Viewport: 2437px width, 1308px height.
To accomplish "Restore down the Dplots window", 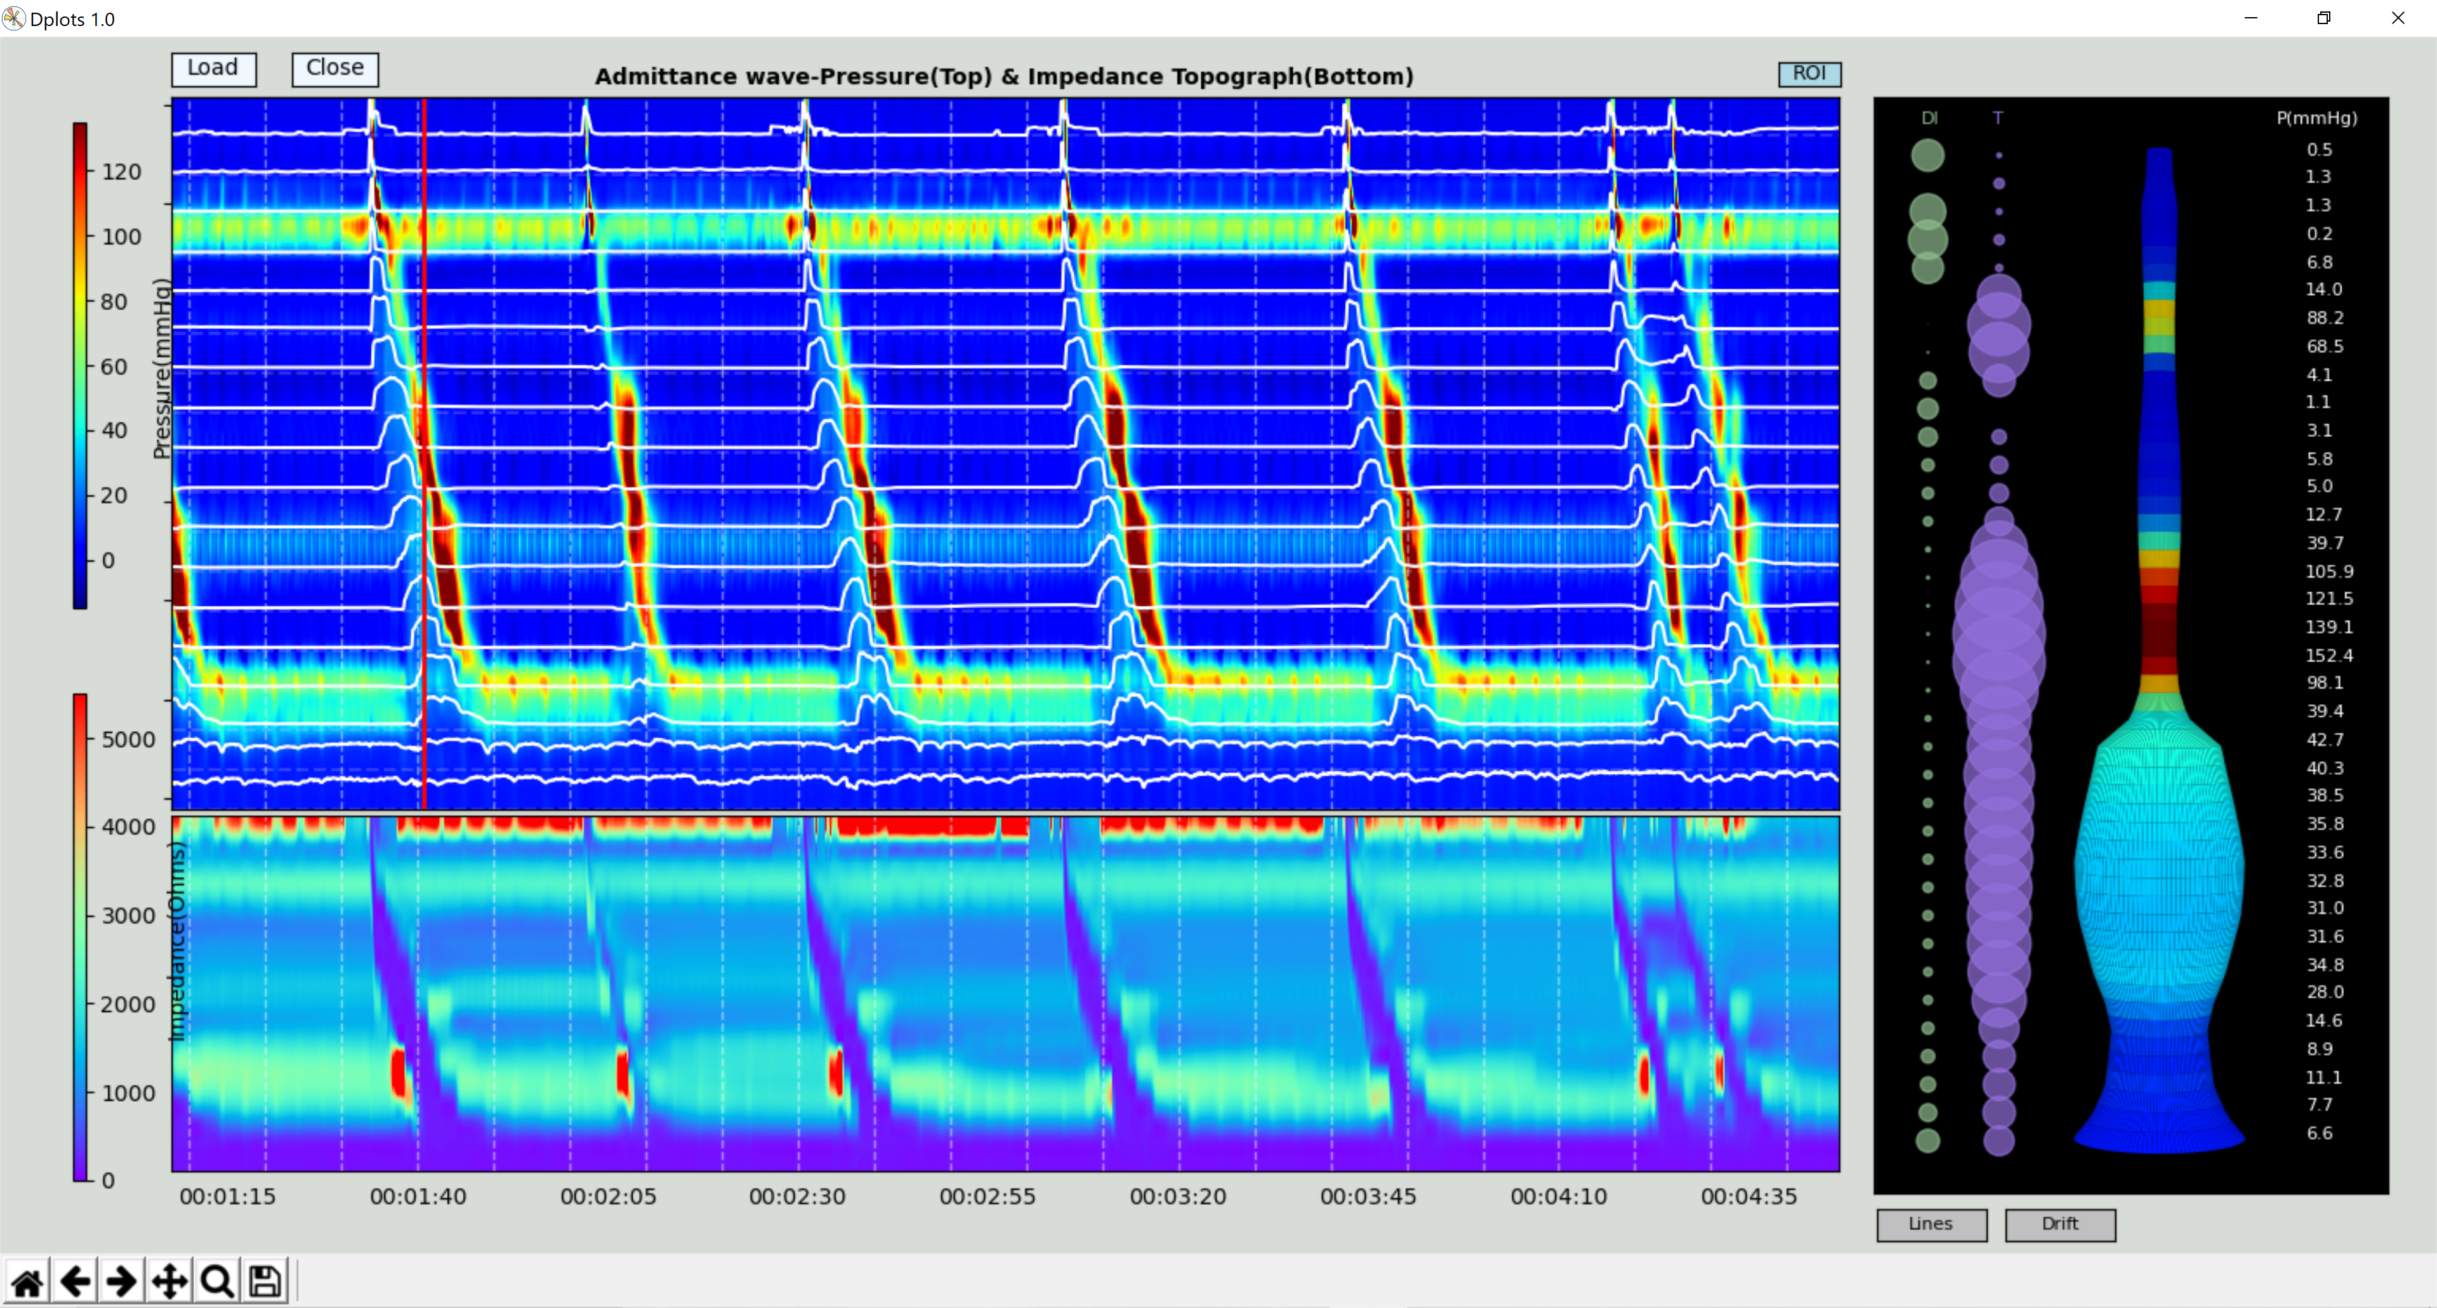I will (x=2323, y=18).
